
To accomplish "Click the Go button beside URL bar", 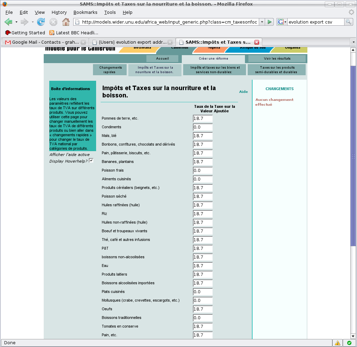I will coord(270,22).
